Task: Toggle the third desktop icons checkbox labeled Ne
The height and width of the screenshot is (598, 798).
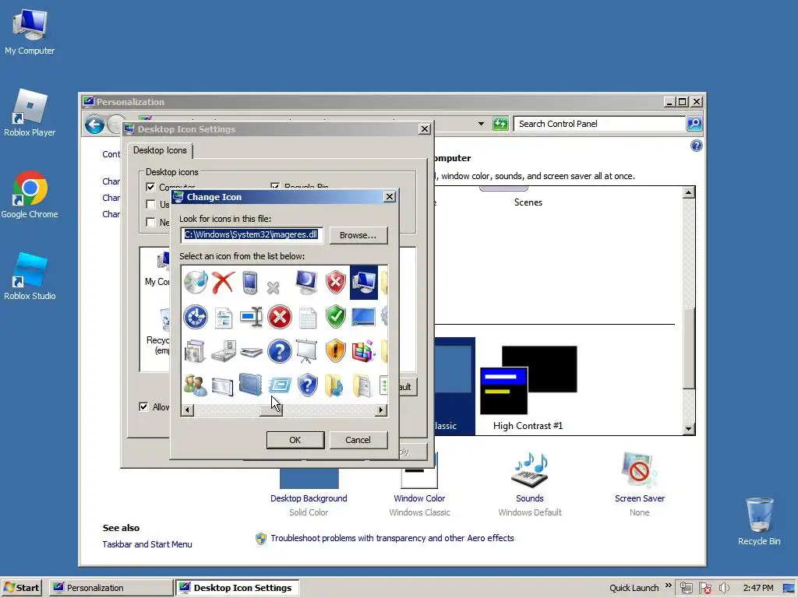Action: [150, 222]
